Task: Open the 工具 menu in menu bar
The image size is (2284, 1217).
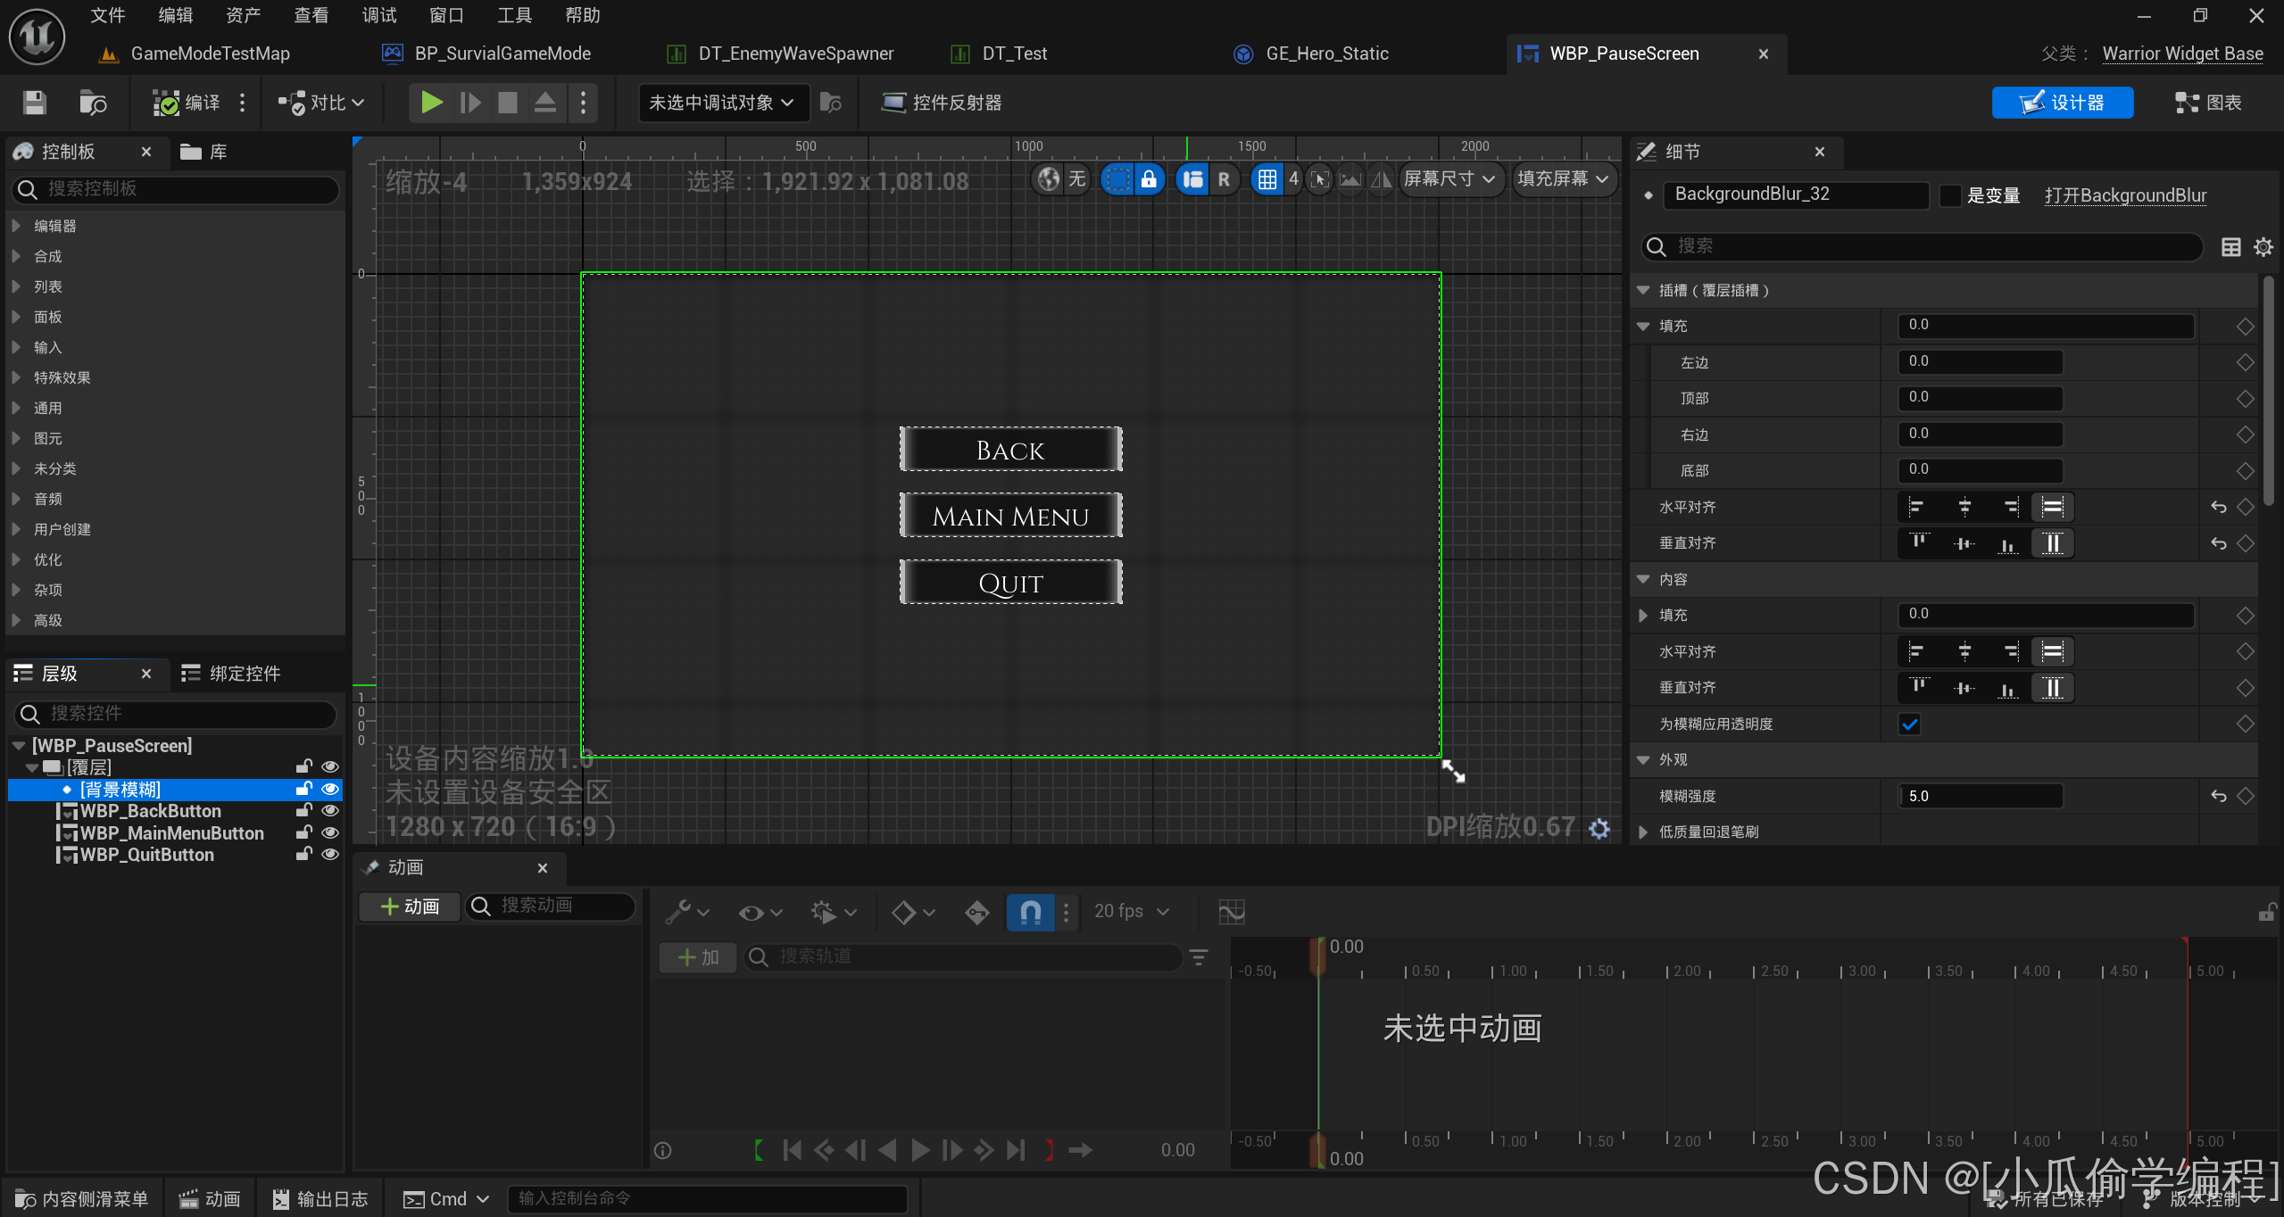Action: [x=514, y=15]
